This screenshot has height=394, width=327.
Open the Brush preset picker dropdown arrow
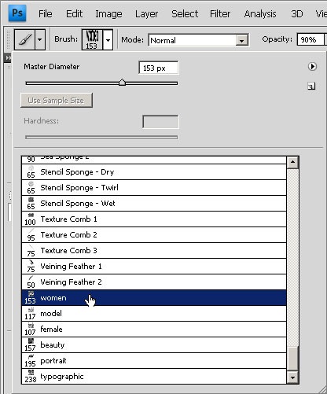click(x=108, y=40)
